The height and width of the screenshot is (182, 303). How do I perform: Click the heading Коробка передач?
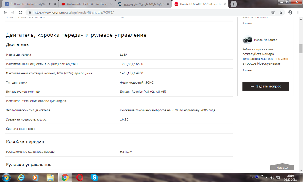[x=25, y=141]
